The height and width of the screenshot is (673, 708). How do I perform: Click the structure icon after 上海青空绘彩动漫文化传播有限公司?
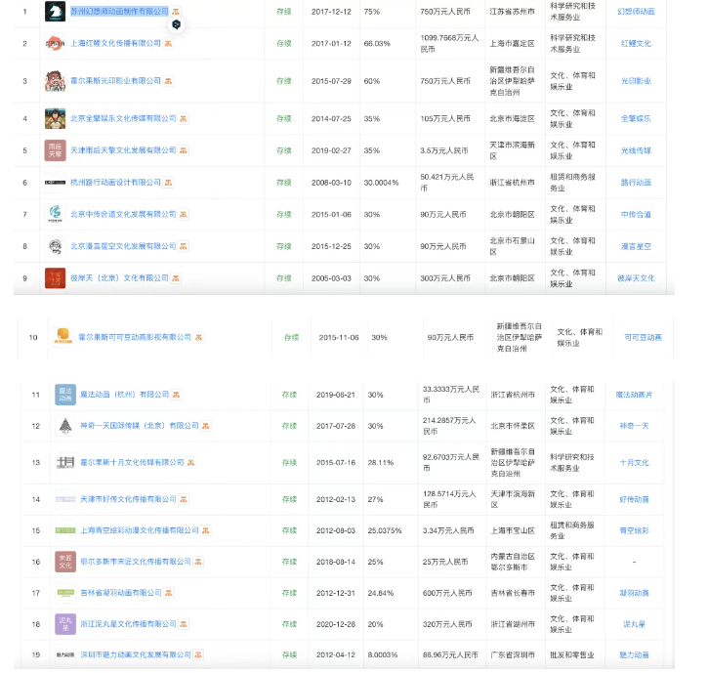click(206, 530)
